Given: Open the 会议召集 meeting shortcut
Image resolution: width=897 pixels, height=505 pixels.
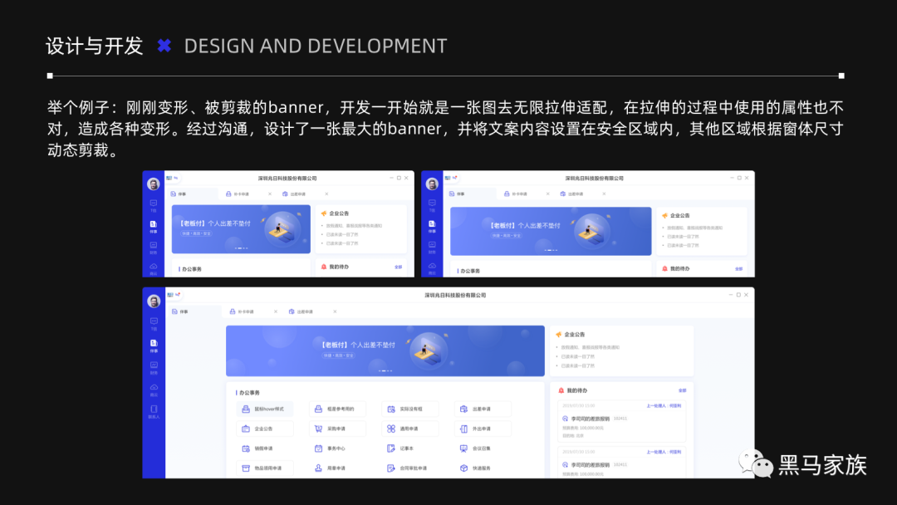Looking at the screenshot, I should (481, 449).
